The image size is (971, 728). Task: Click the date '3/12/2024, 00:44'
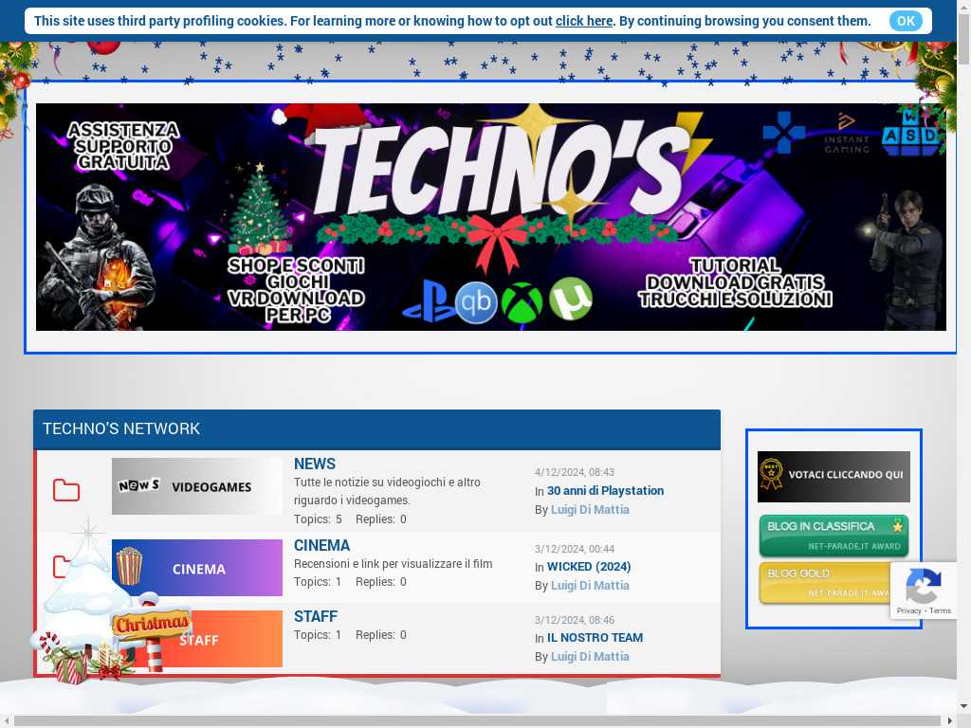pyautogui.click(x=575, y=549)
